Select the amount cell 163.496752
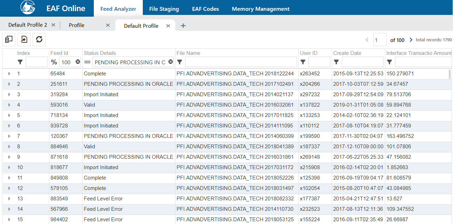Viewport: 453px width, 224px height. click(x=400, y=136)
